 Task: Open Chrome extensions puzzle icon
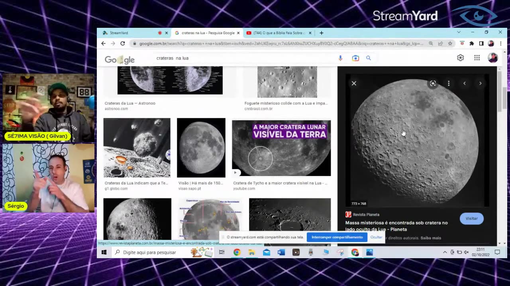click(x=472, y=43)
